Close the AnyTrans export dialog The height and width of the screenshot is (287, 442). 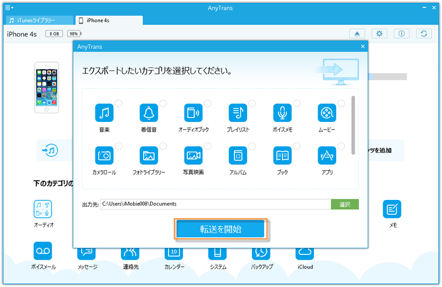click(363, 46)
